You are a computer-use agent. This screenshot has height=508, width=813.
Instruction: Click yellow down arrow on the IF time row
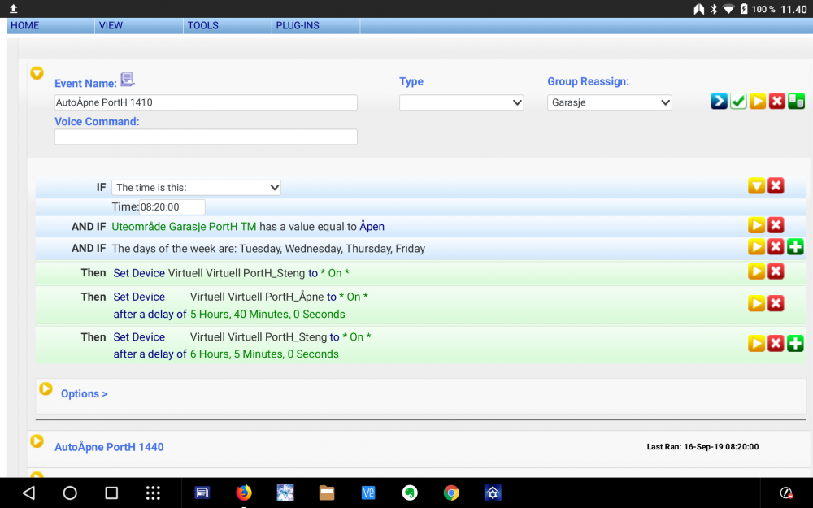(x=756, y=186)
